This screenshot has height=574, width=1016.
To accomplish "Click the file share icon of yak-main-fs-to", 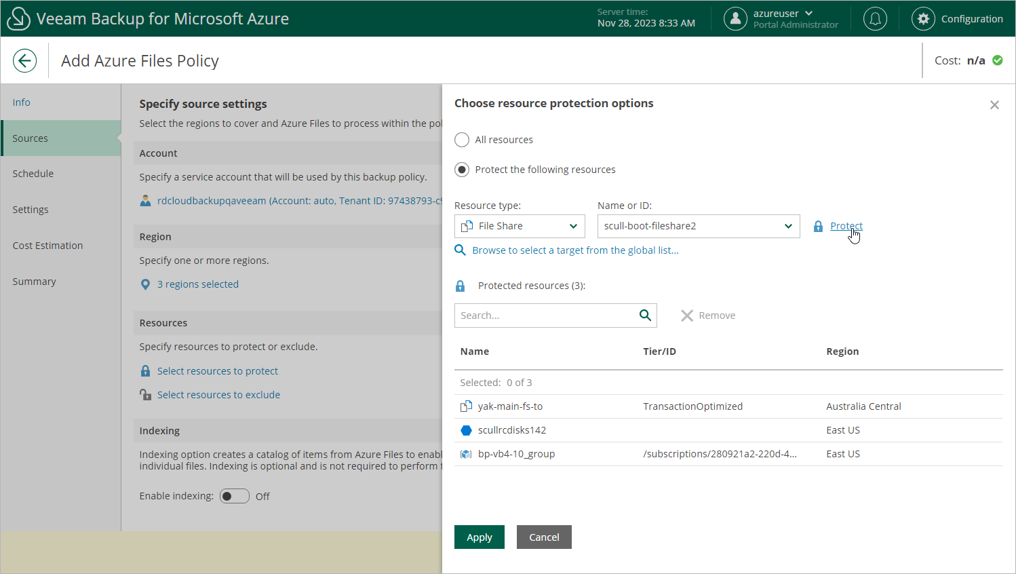I will [467, 406].
